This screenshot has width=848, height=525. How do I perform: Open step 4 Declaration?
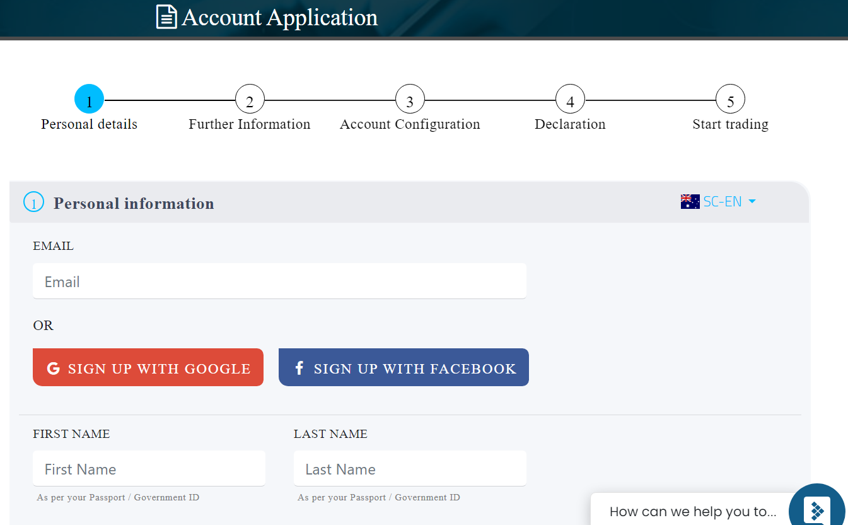point(570,100)
